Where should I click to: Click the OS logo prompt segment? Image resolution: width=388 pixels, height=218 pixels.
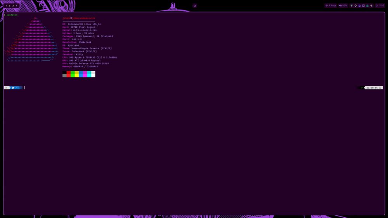coord(6,88)
